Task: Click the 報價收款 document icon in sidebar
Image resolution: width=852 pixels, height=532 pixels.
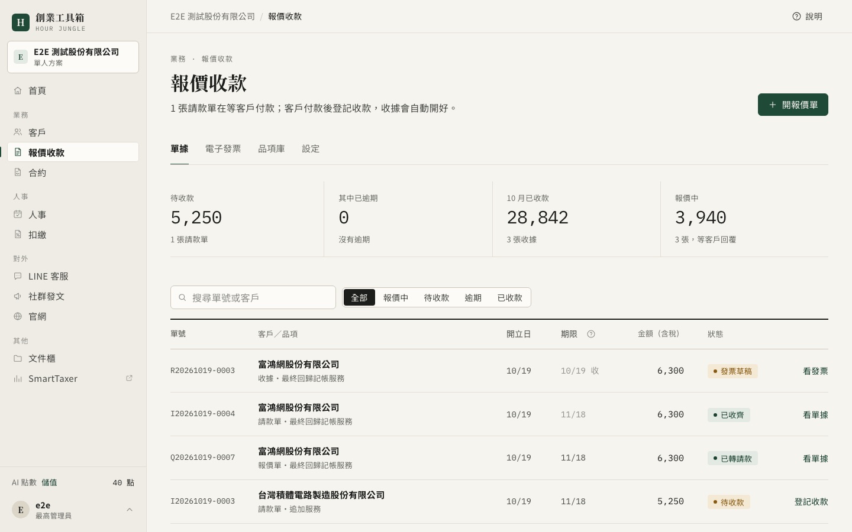Action: (18, 152)
